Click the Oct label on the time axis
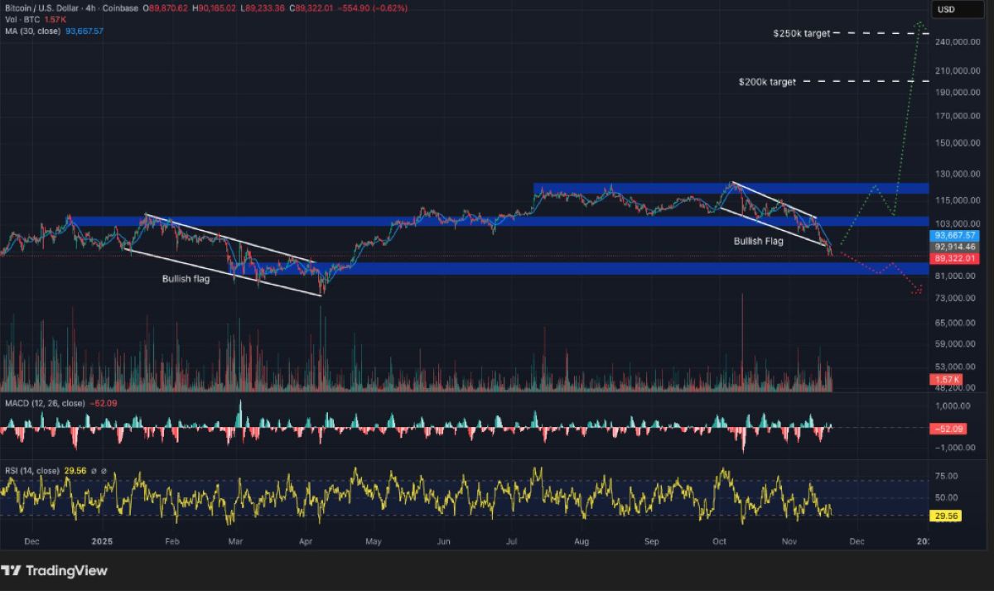 tap(719, 541)
